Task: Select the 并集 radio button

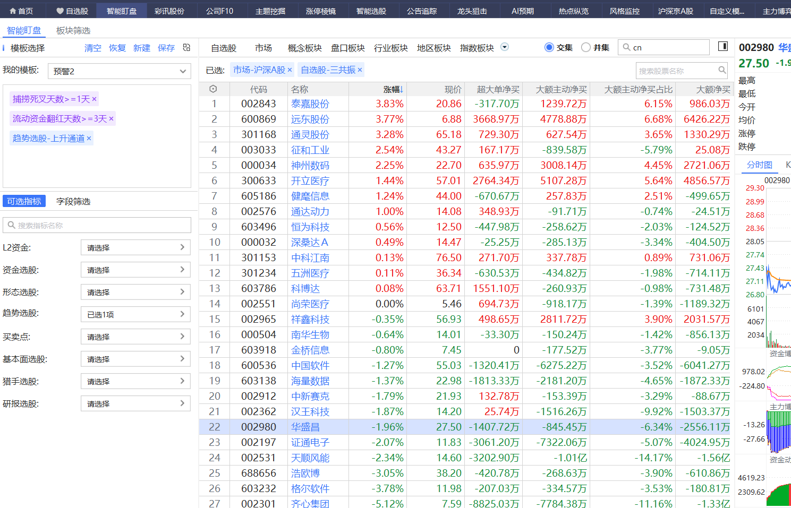Action: [586, 47]
